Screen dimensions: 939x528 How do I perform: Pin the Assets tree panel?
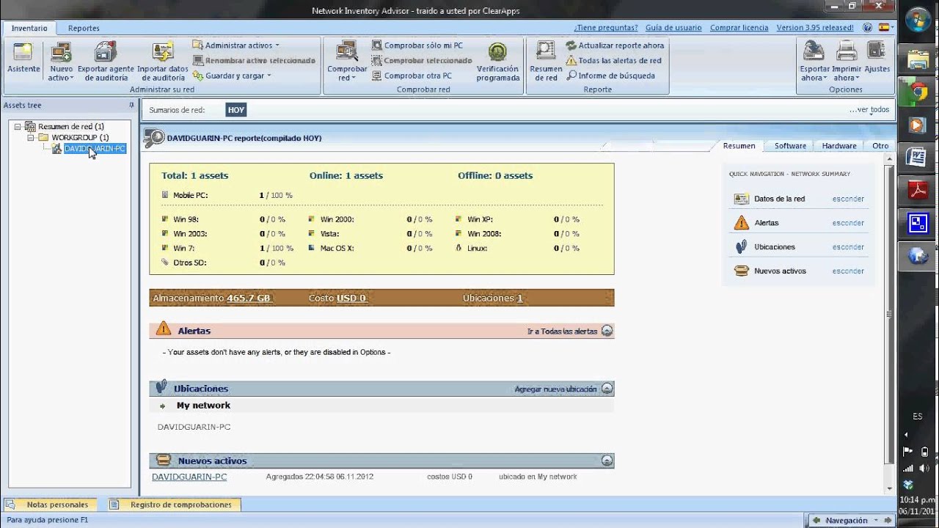coord(131,106)
